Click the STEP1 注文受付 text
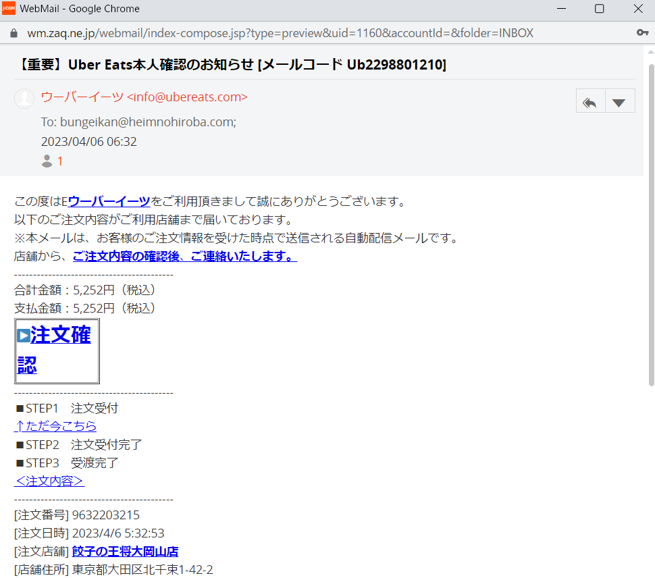Image resolution: width=655 pixels, height=578 pixels. [68, 408]
